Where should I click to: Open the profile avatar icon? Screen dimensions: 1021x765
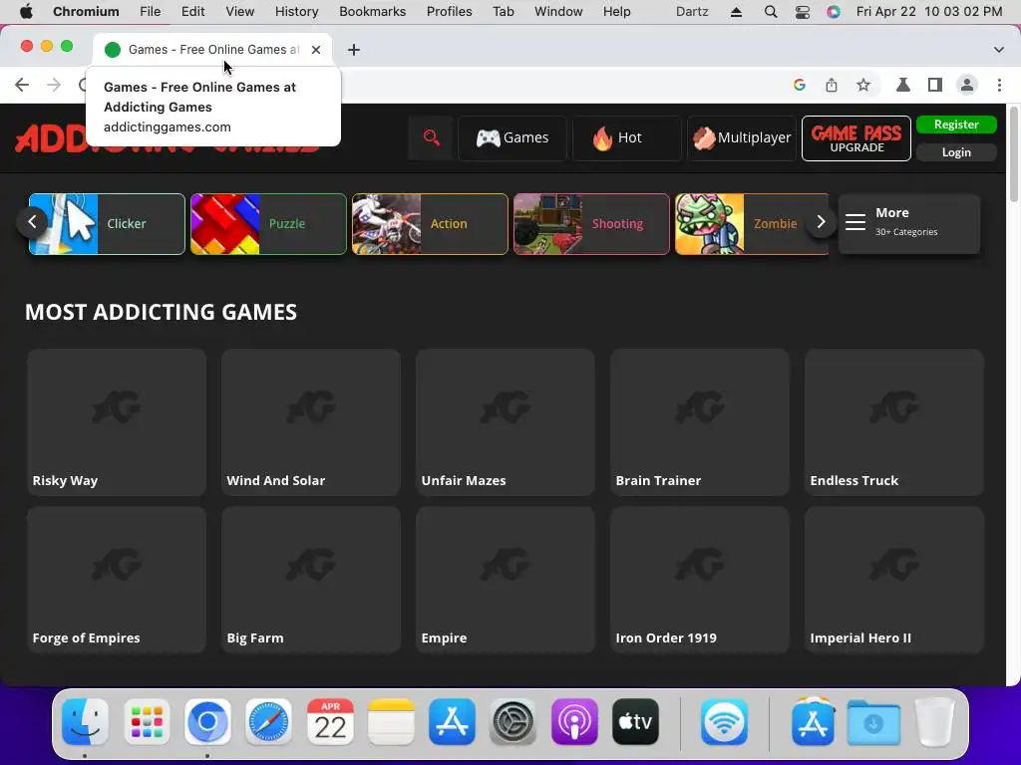point(966,85)
